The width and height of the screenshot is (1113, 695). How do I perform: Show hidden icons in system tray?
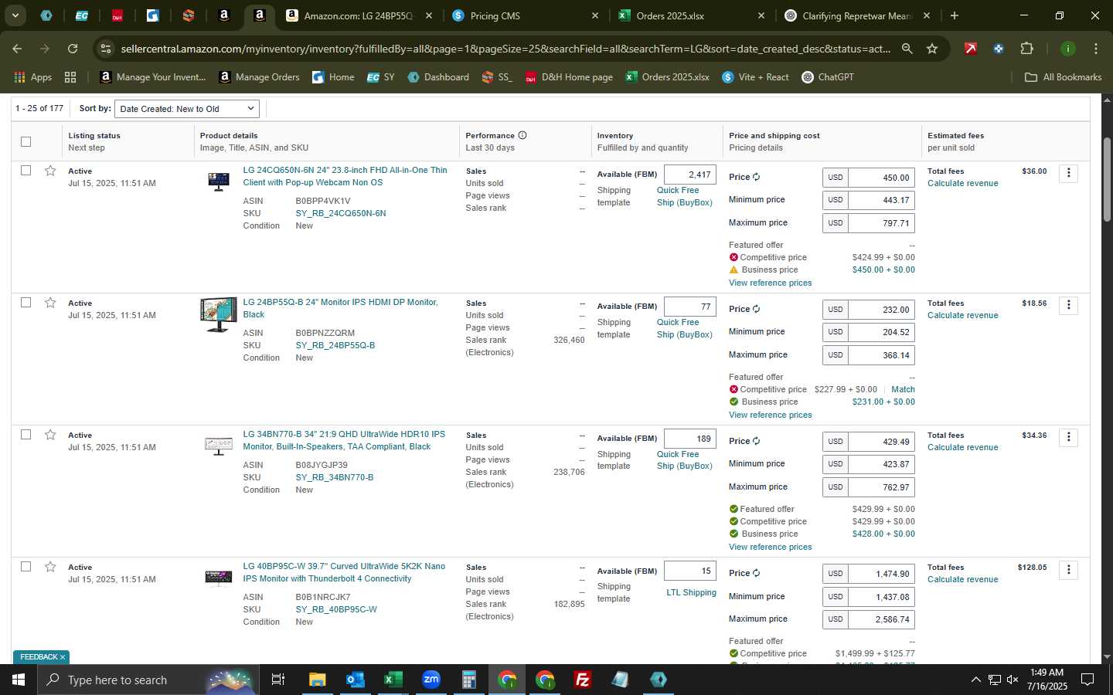tap(975, 680)
